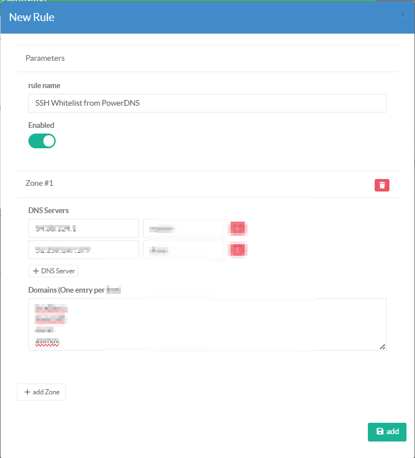Image resolution: width=415 pixels, height=458 pixels.
Task: Remove the first DNS server row
Action: click(x=238, y=228)
